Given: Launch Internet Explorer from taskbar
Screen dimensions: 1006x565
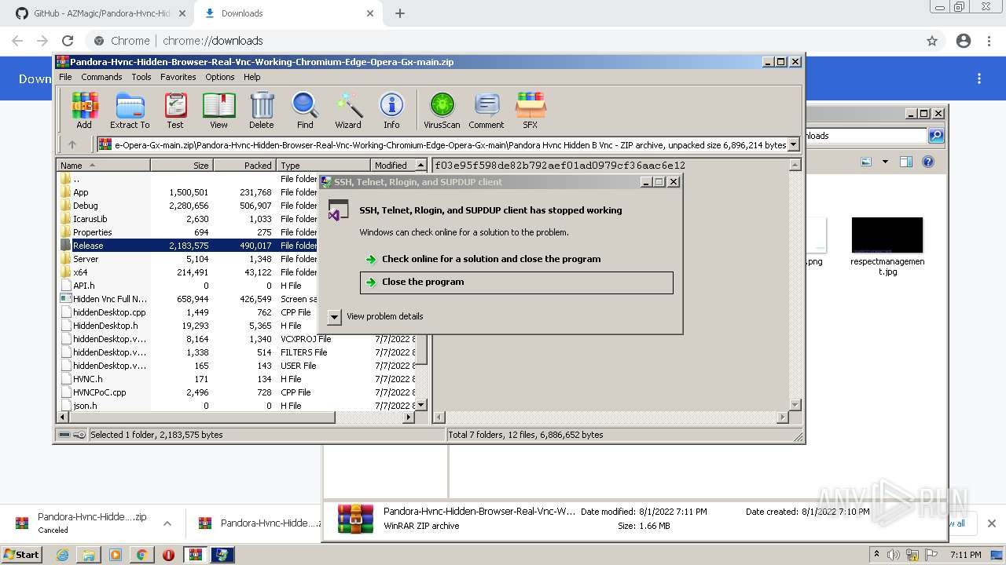Looking at the screenshot, I should tap(62, 555).
